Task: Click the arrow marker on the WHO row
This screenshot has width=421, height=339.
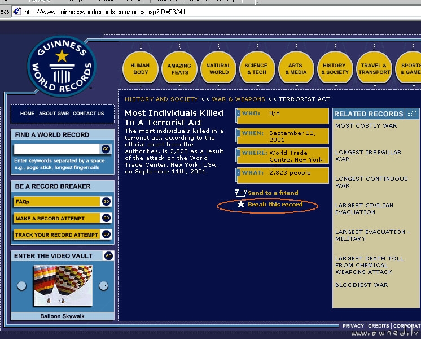Action: (x=238, y=113)
